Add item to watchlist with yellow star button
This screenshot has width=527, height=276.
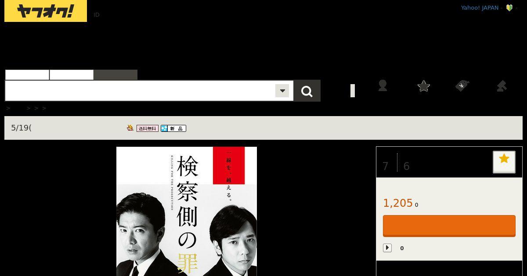(504, 162)
